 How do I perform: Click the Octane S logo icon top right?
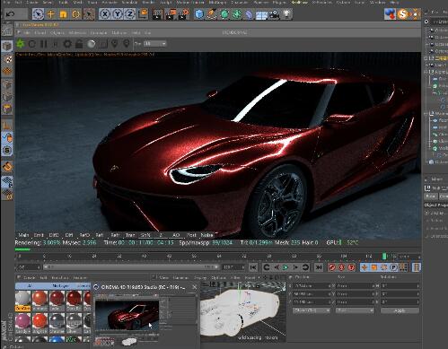point(403,13)
